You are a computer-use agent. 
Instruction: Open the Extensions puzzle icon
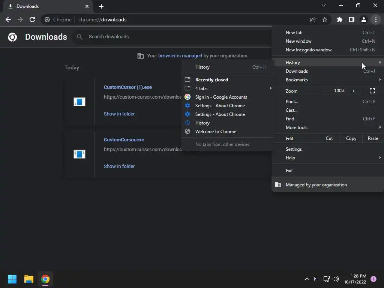click(x=340, y=19)
